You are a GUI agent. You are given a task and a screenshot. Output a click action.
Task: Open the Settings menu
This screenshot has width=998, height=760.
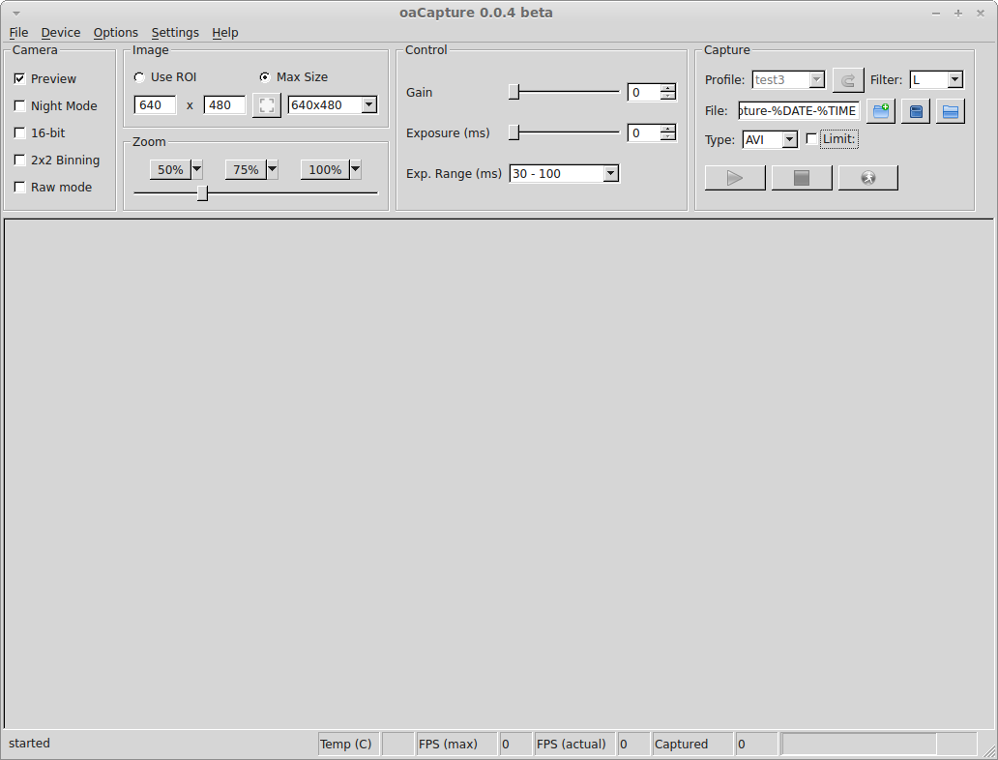click(175, 33)
